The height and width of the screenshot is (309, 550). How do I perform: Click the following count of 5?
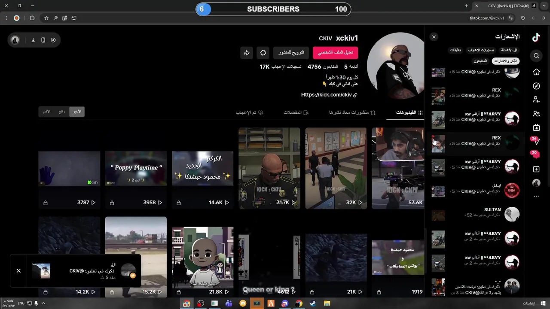coord(345,67)
